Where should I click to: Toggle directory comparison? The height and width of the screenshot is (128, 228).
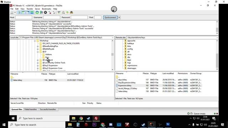(x=63, y=12)
